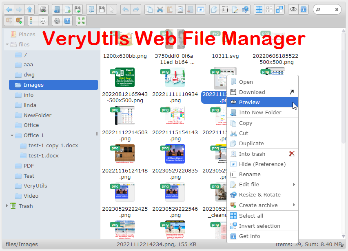Image resolution: width=348 pixels, height=251 pixels.
Task: Open the linda folder in the tree
Action: tap(53, 105)
